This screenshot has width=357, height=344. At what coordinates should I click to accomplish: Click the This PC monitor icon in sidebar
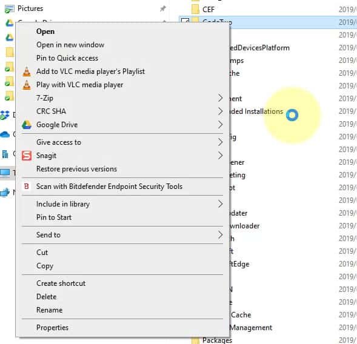point(5,173)
